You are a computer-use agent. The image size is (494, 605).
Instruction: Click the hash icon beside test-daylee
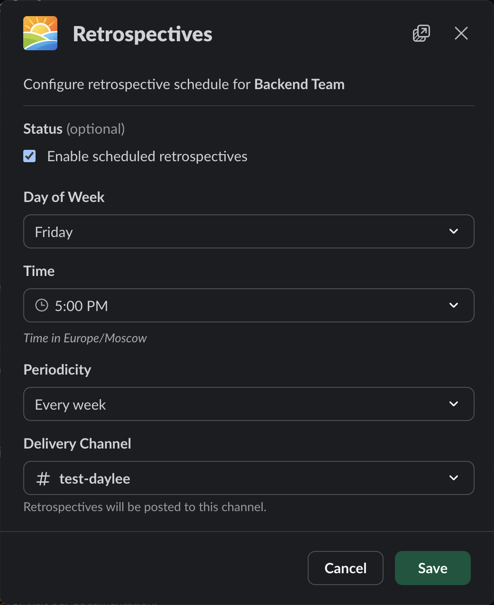pyautogui.click(x=43, y=478)
